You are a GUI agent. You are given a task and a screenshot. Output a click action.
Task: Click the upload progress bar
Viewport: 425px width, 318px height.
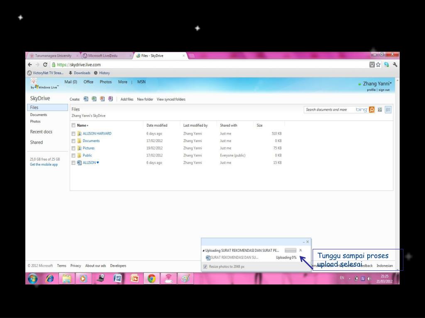coord(290,251)
